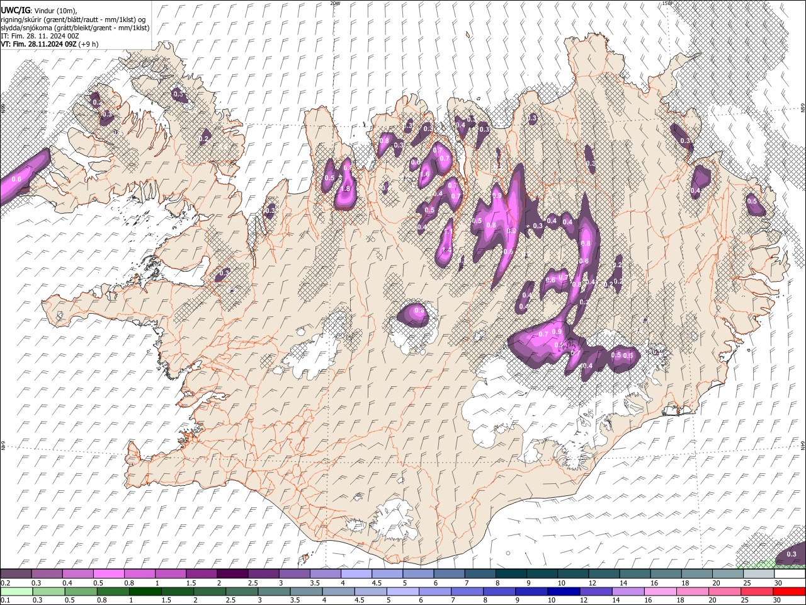Click the dark mauve 0.2 swatch, top legend row
Viewport: 806px width, 605px height.
coord(16,574)
